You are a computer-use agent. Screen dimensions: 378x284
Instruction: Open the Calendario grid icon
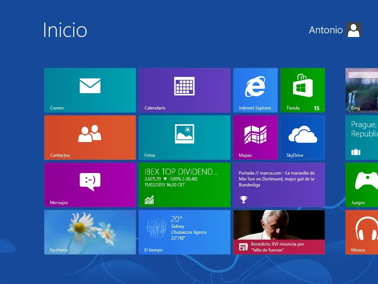[x=185, y=86]
